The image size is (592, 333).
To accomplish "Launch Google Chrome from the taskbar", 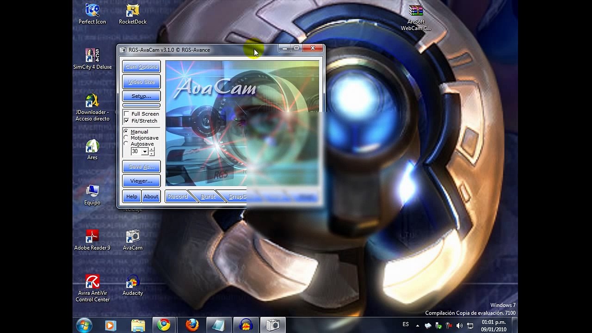I will tap(163, 326).
